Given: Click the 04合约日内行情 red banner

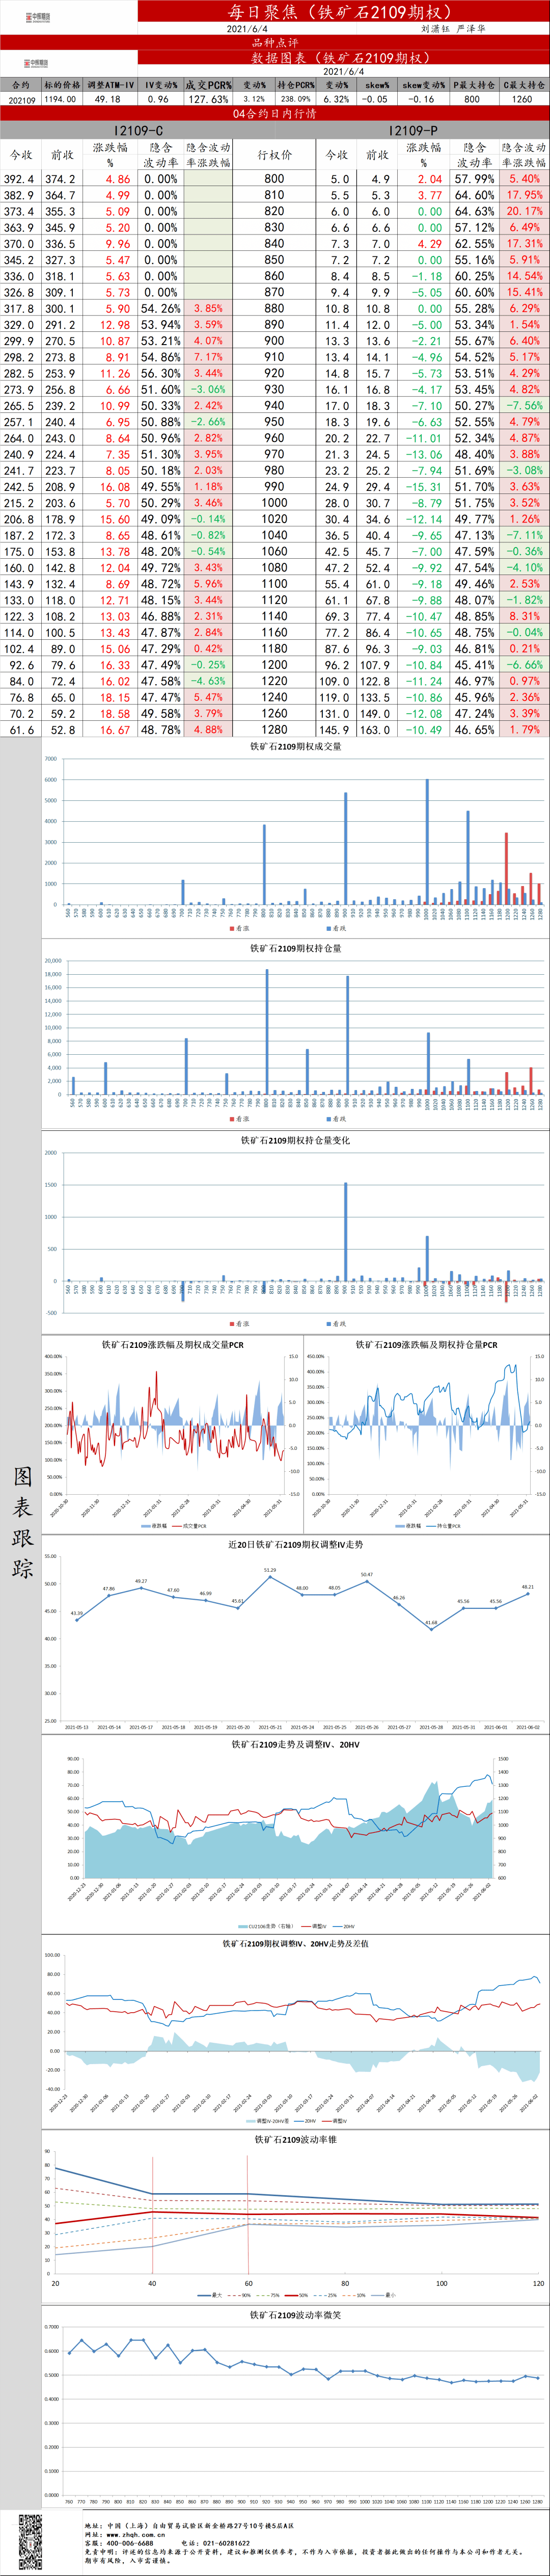Looking at the screenshot, I should point(274,114).
